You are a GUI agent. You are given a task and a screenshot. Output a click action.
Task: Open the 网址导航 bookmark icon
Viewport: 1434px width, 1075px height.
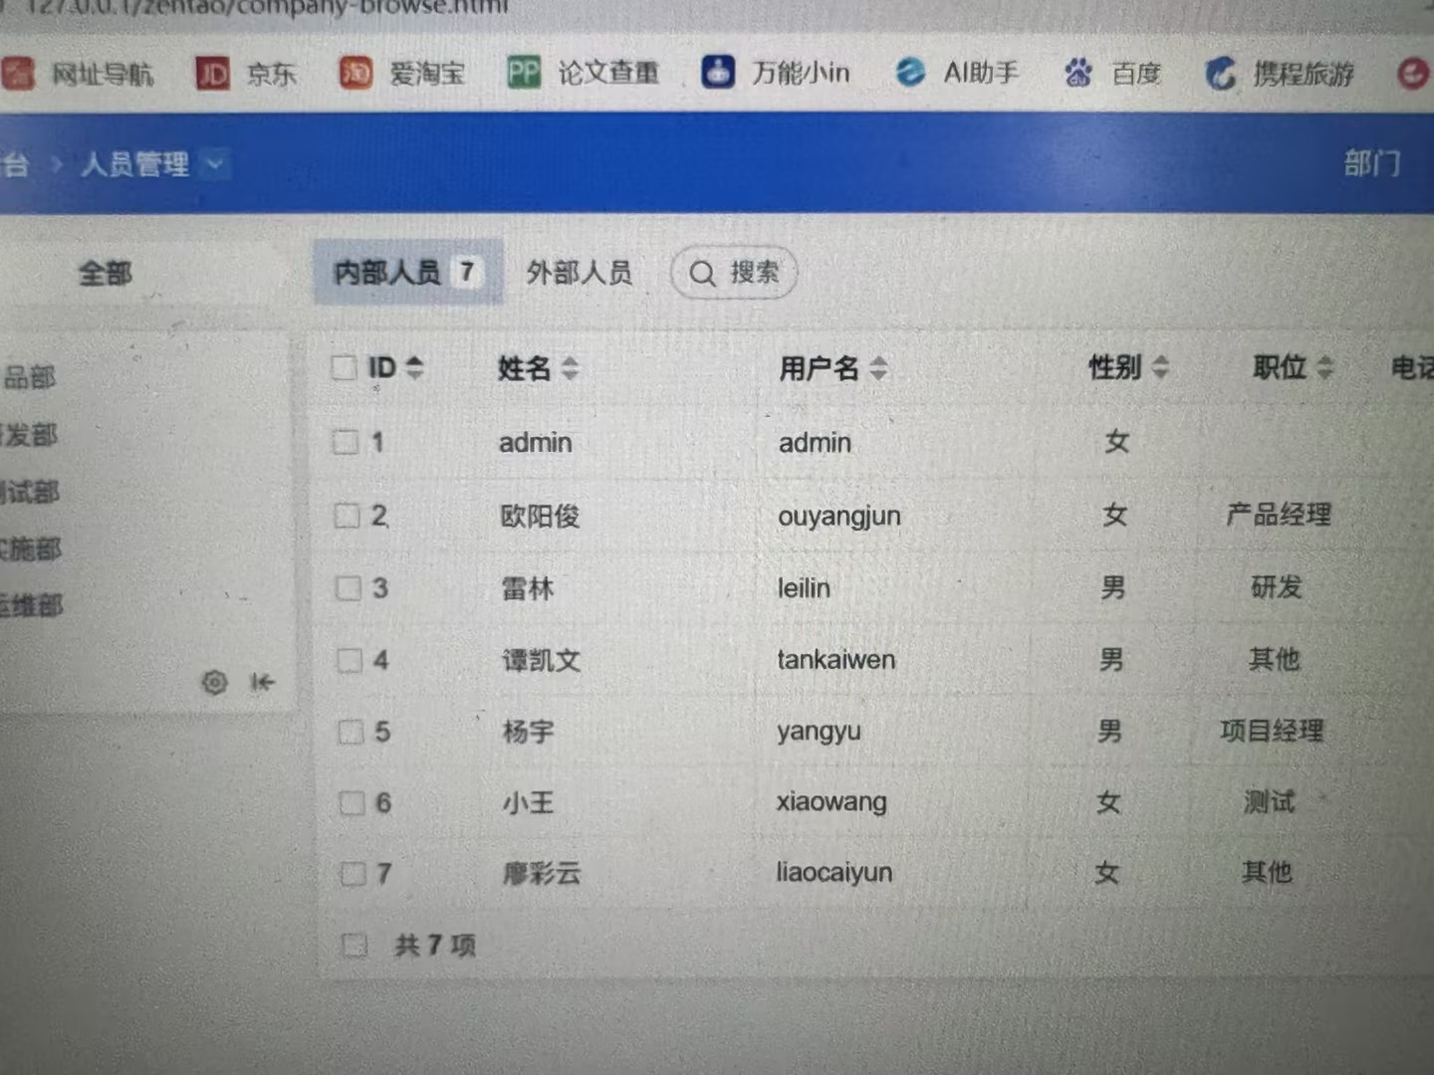tap(17, 73)
